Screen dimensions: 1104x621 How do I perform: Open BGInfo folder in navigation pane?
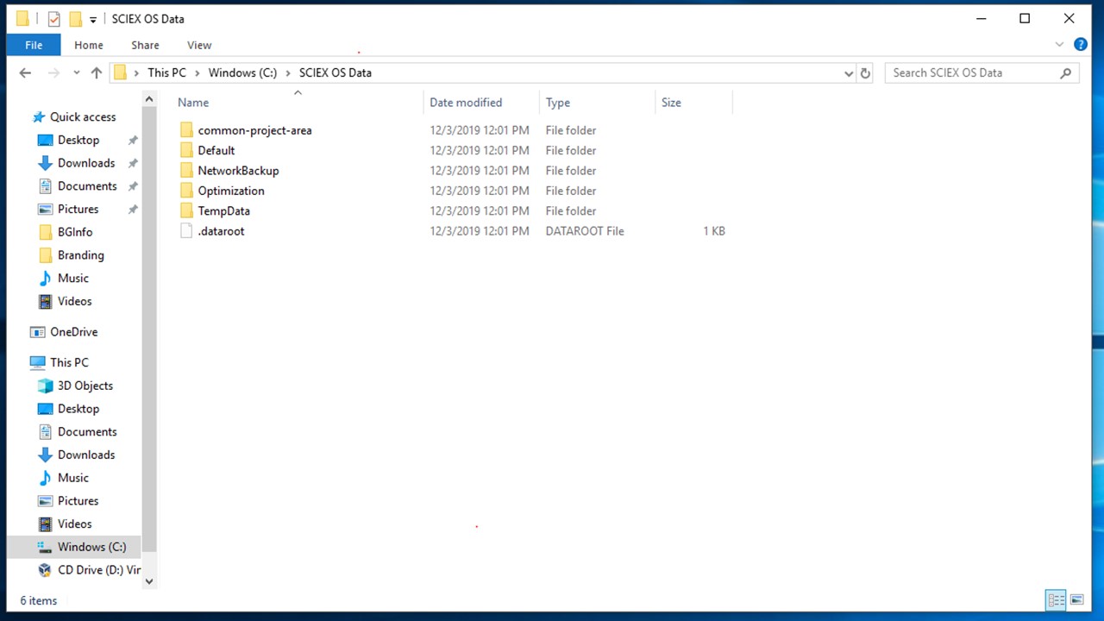click(x=75, y=232)
